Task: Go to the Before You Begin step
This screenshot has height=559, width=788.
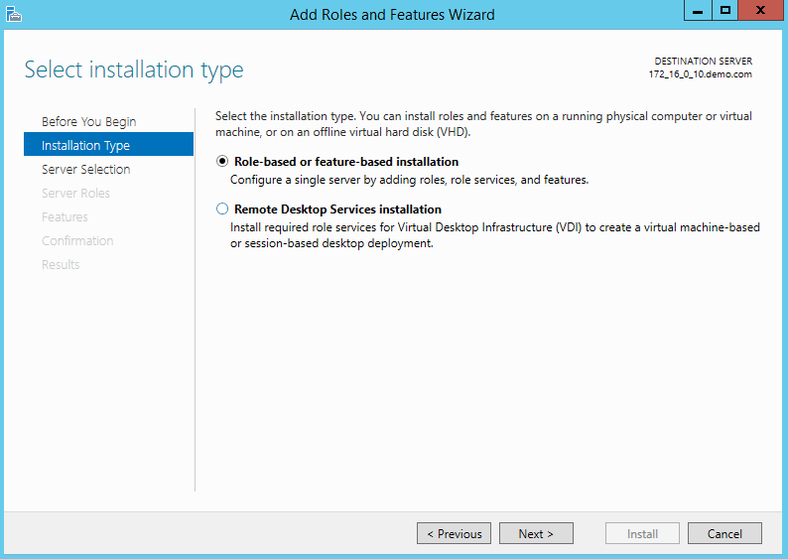Action: (89, 121)
